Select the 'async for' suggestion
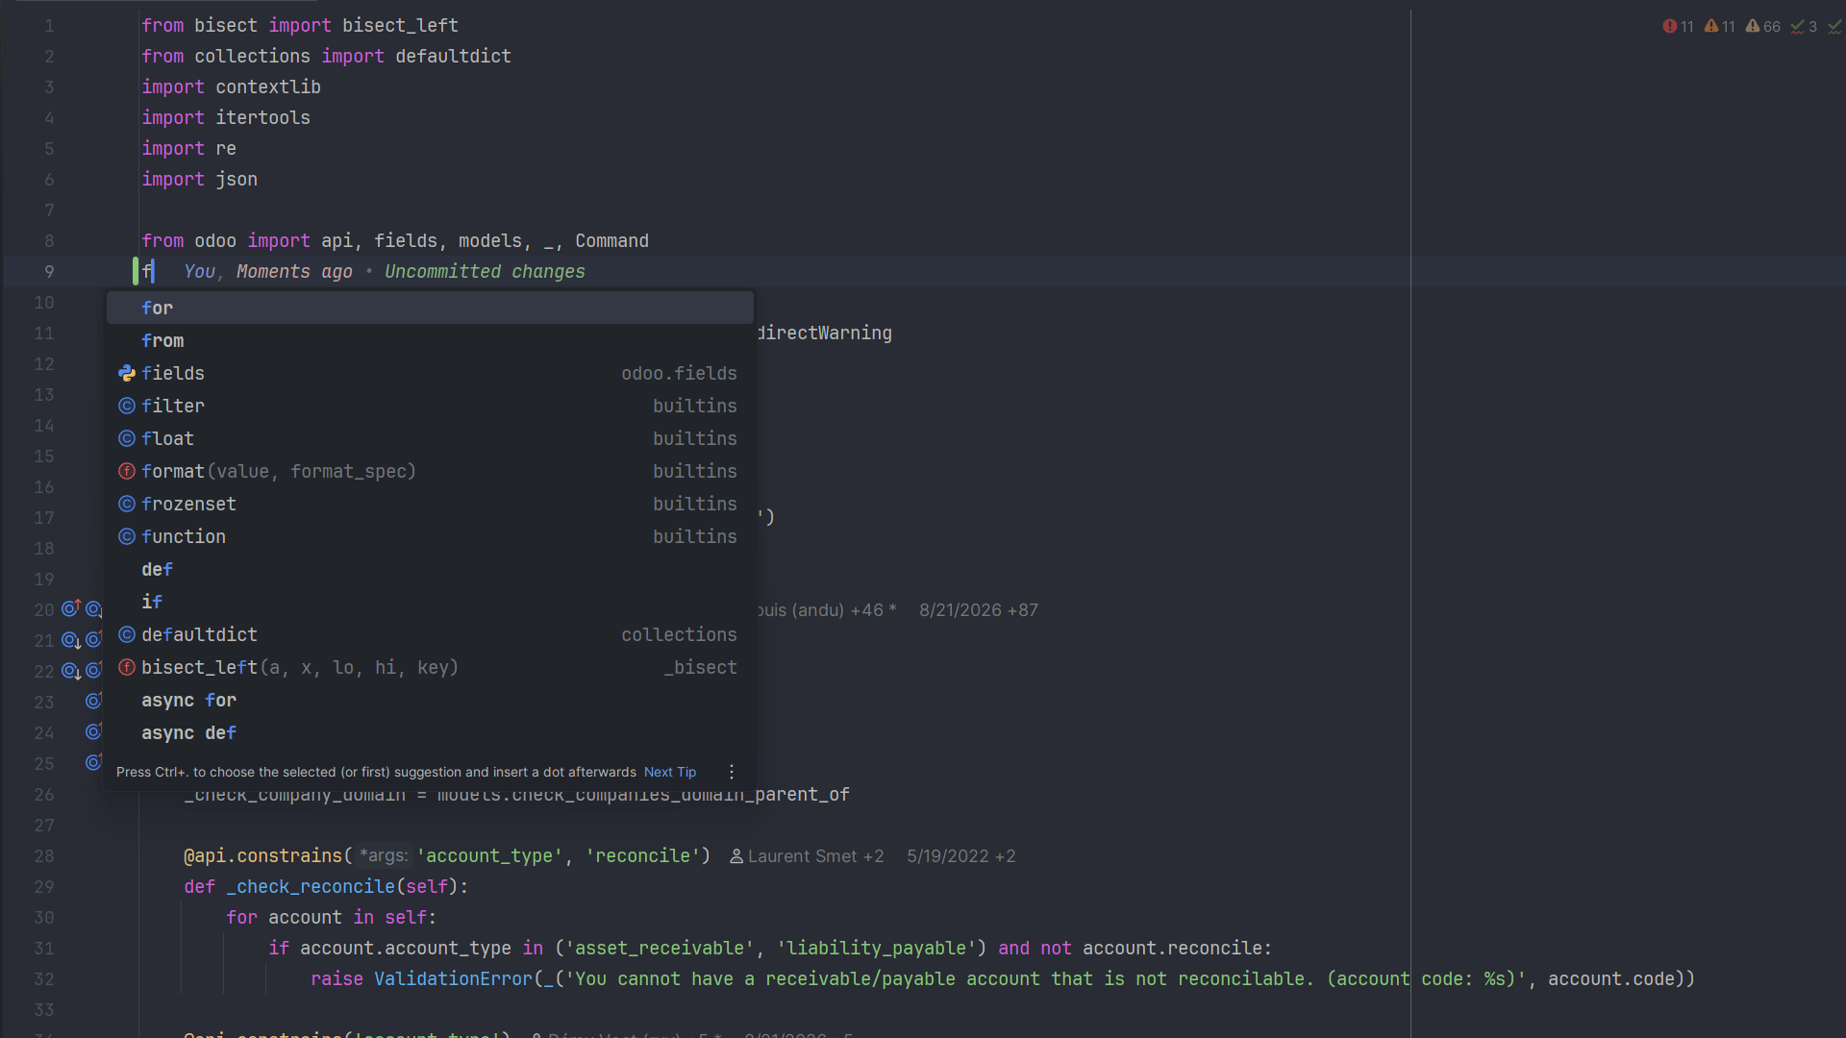This screenshot has height=1038, width=1846. 430,700
